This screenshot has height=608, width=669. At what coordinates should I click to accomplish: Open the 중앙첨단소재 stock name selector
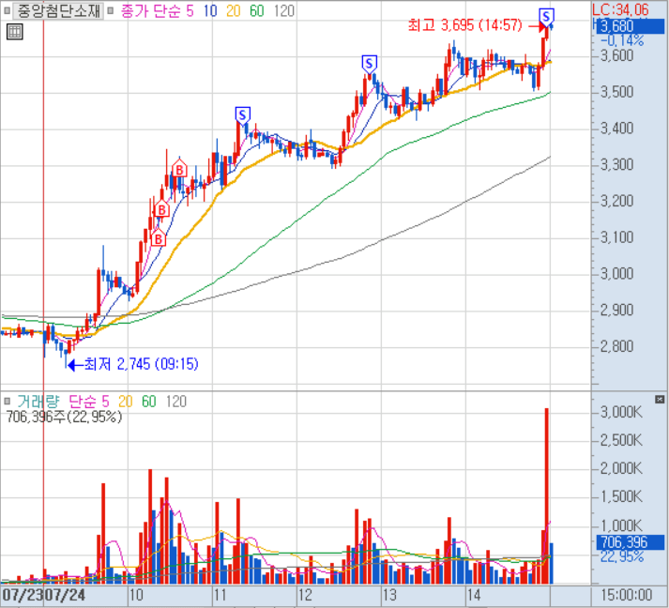pyautogui.click(x=58, y=11)
